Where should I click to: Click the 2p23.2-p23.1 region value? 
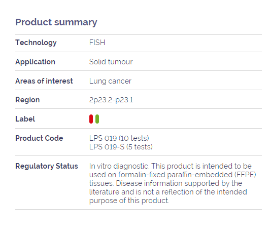(111, 100)
